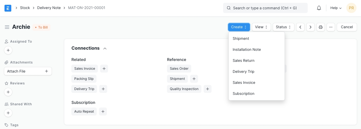Open the View dropdown
Viewport: 361px width, 129px height.
click(x=261, y=27)
